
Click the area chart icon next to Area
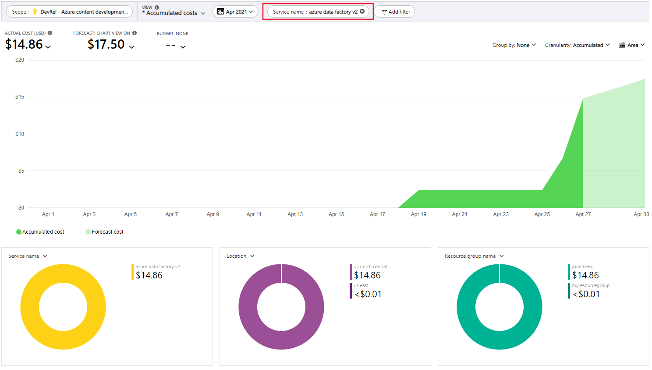tap(621, 44)
